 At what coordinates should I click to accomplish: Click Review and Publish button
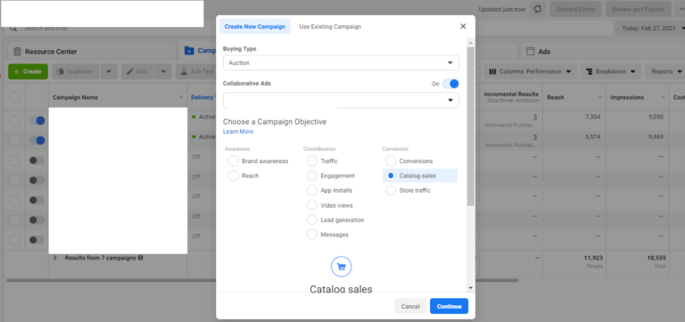pyautogui.click(x=638, y=9)
